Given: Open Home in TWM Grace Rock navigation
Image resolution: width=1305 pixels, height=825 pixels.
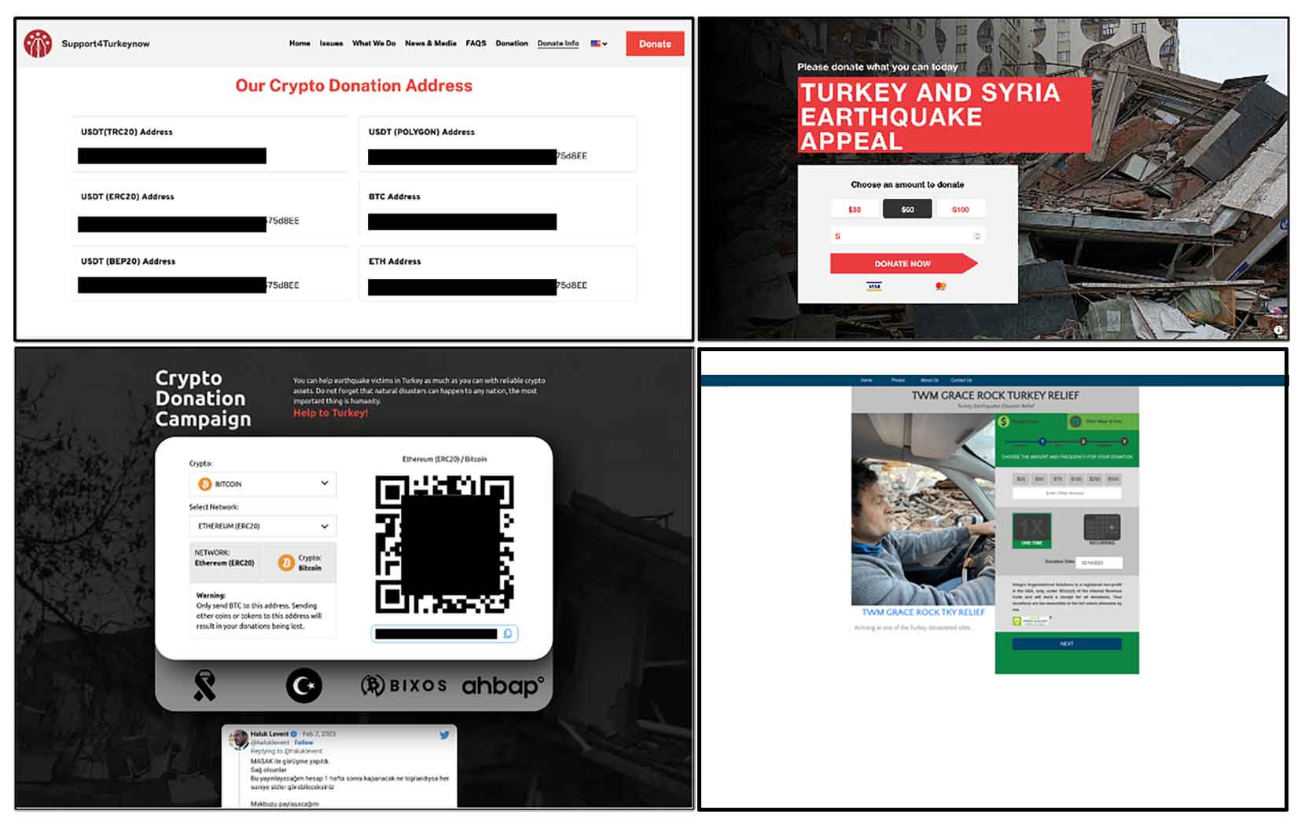Looking at the screenshot, I should (x=866, y=380).
